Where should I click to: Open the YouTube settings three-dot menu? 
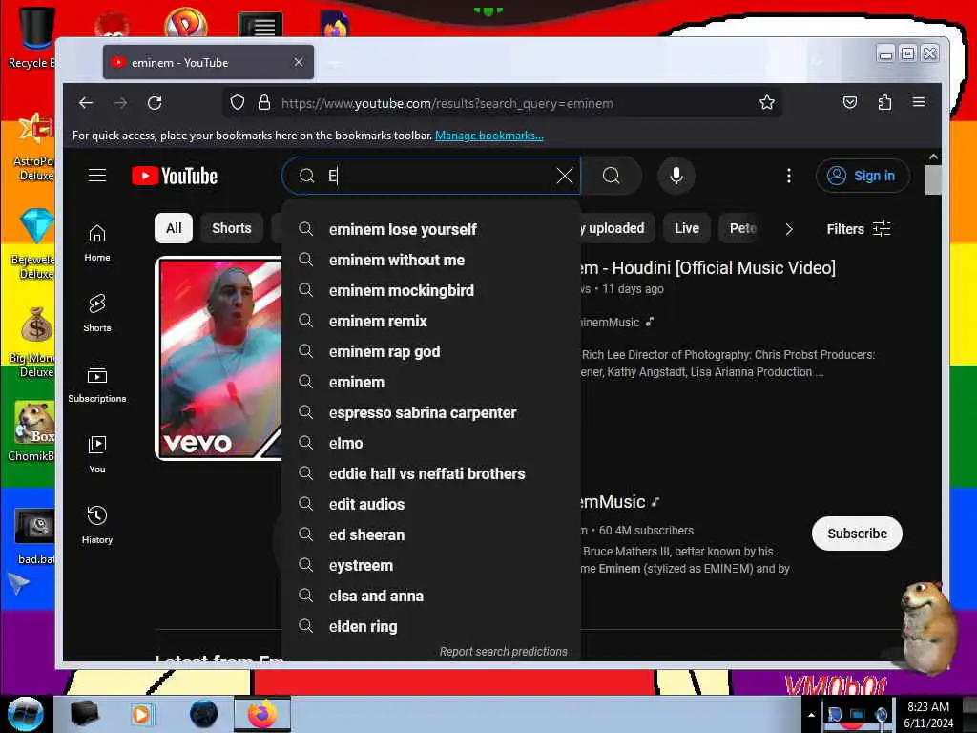789,176
